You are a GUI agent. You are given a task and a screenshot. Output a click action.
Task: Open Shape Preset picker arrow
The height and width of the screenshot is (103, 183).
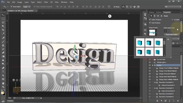tap(156, 33)
